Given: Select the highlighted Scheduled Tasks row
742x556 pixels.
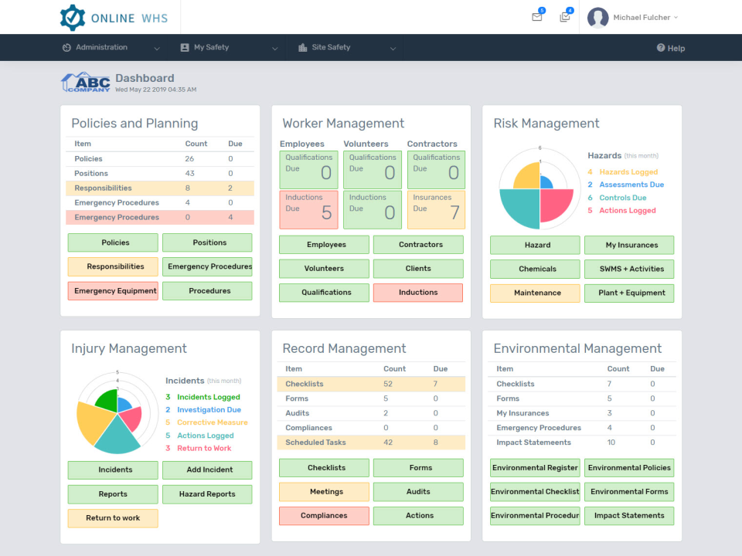Looking at the screenshot, I should coord(371,442).
